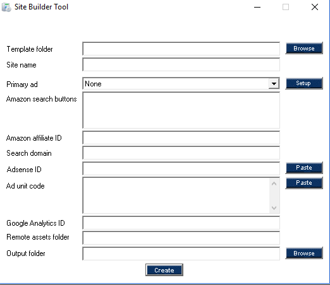This screenshot has height=285, width=330.
Task: Select the Primary ad combo box showing None
Action: coord(181,84)
